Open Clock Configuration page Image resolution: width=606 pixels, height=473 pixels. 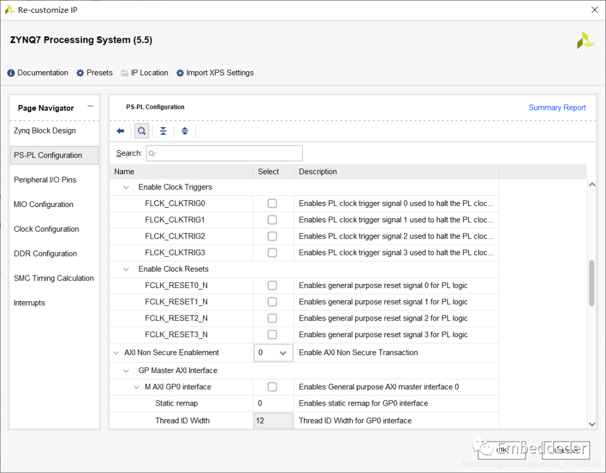click(x=47, y=229)
